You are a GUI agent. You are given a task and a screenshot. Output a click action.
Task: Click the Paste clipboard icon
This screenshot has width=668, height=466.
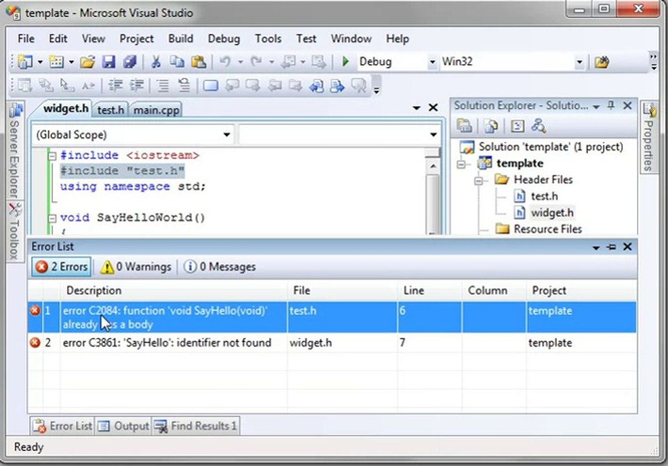coord(199,62)
